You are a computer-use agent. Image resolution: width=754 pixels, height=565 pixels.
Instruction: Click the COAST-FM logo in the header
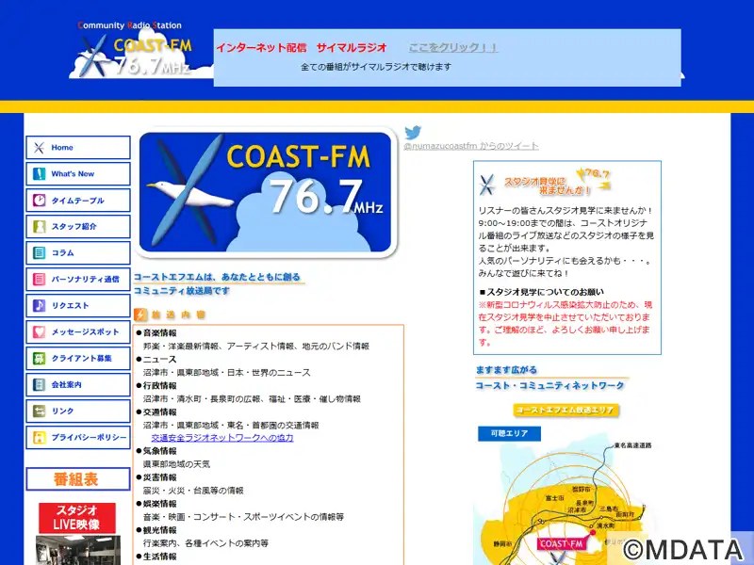tap(131, 55)
